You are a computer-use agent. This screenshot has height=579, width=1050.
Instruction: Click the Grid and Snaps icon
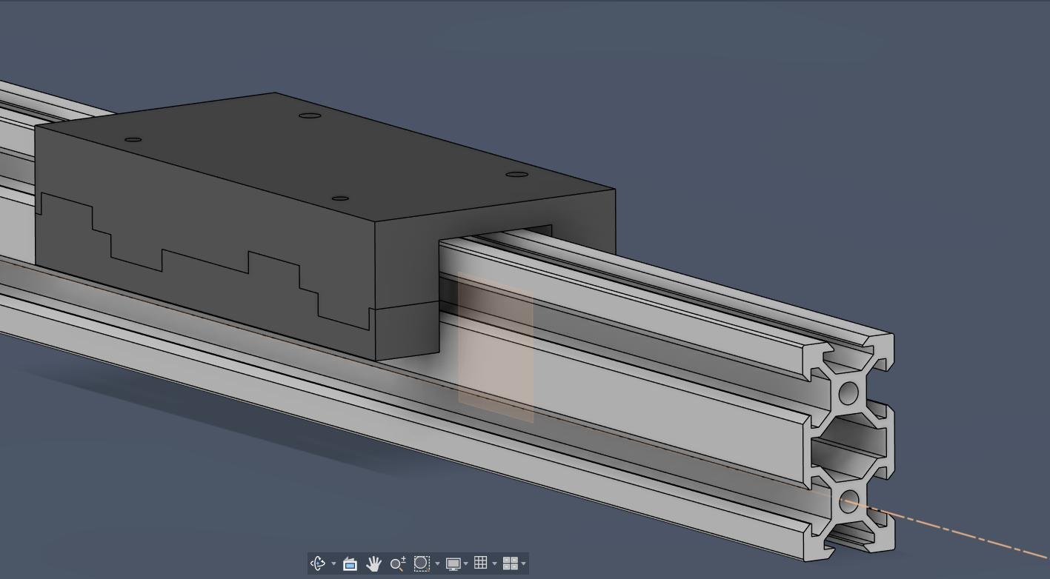point(481,563)
